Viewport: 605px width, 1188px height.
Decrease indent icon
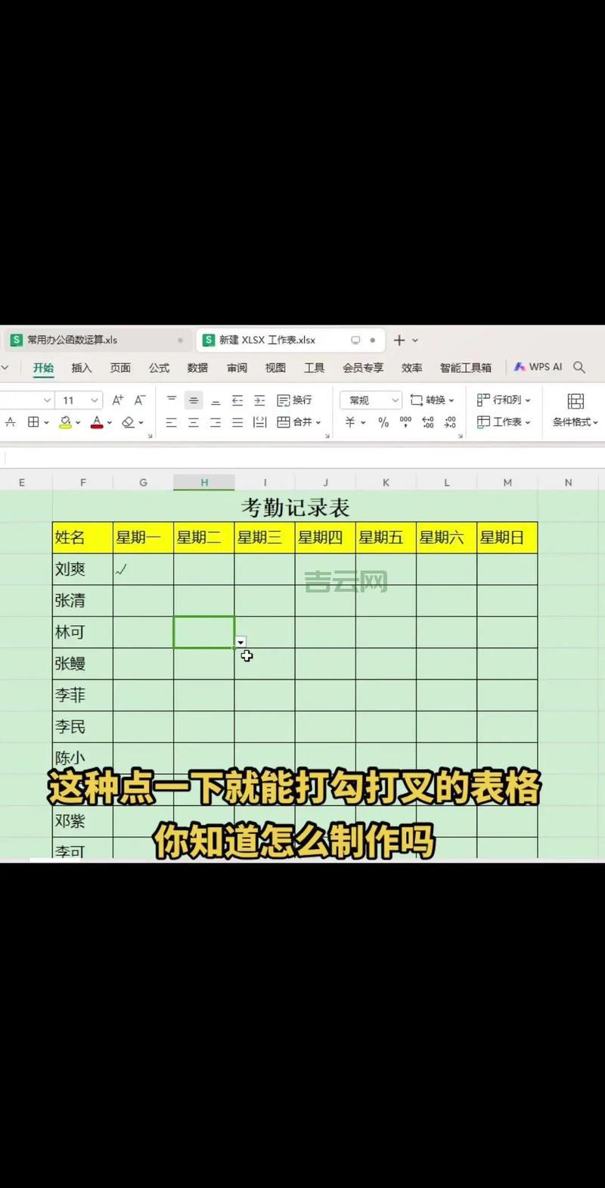click(x=237, y=400)
